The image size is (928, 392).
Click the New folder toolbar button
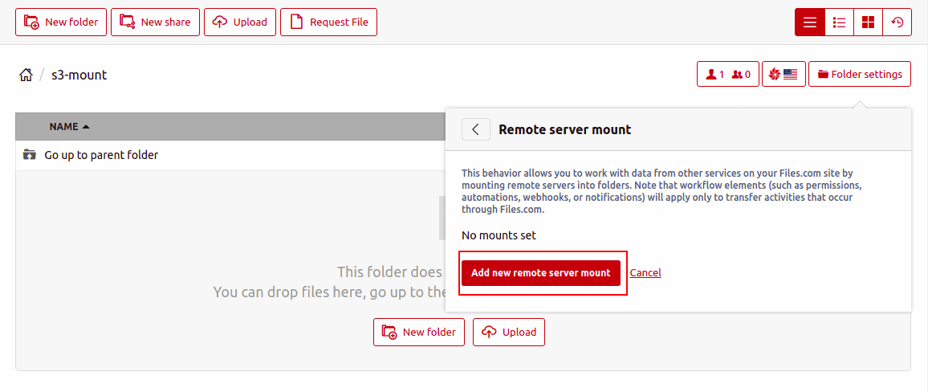[61, 22]
